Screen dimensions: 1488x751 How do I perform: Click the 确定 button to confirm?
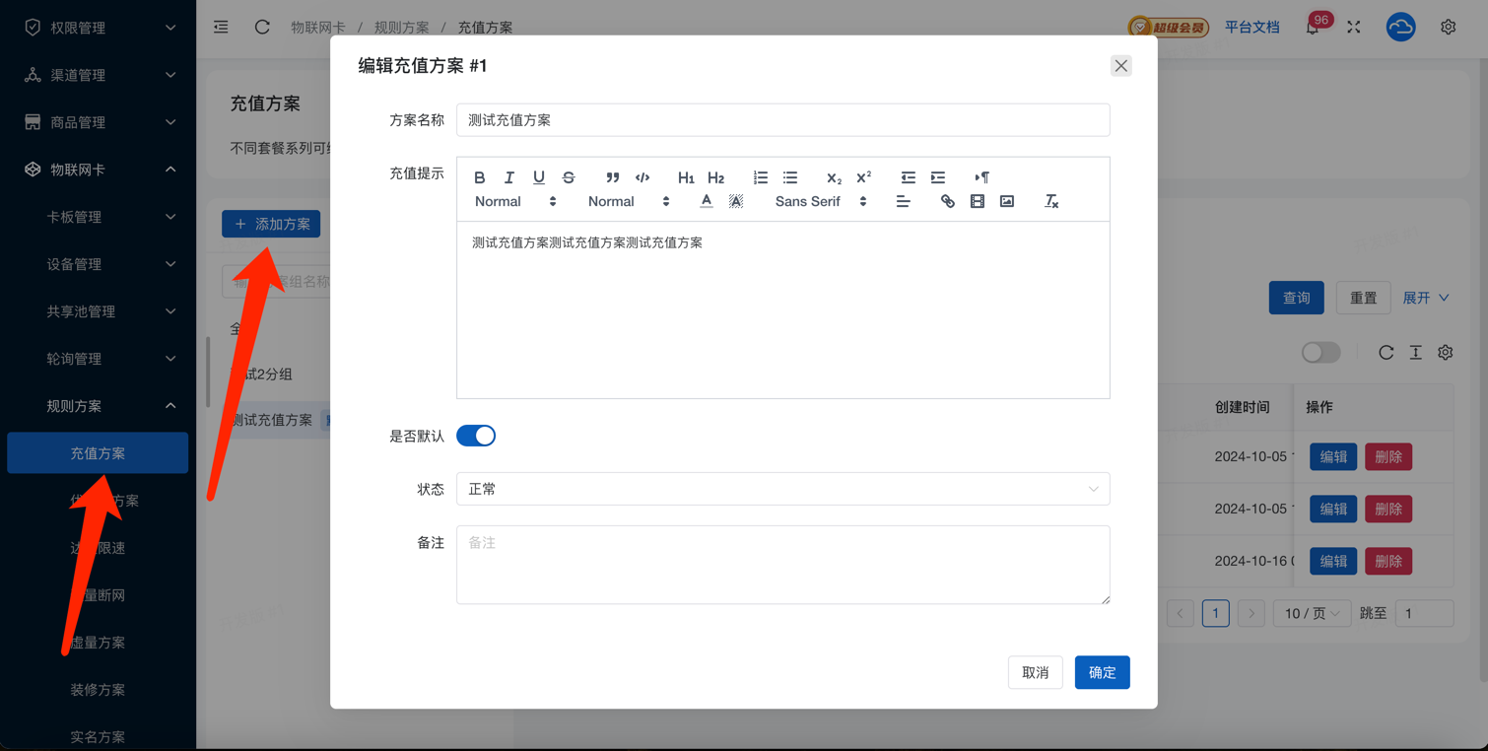[1102, 672]
